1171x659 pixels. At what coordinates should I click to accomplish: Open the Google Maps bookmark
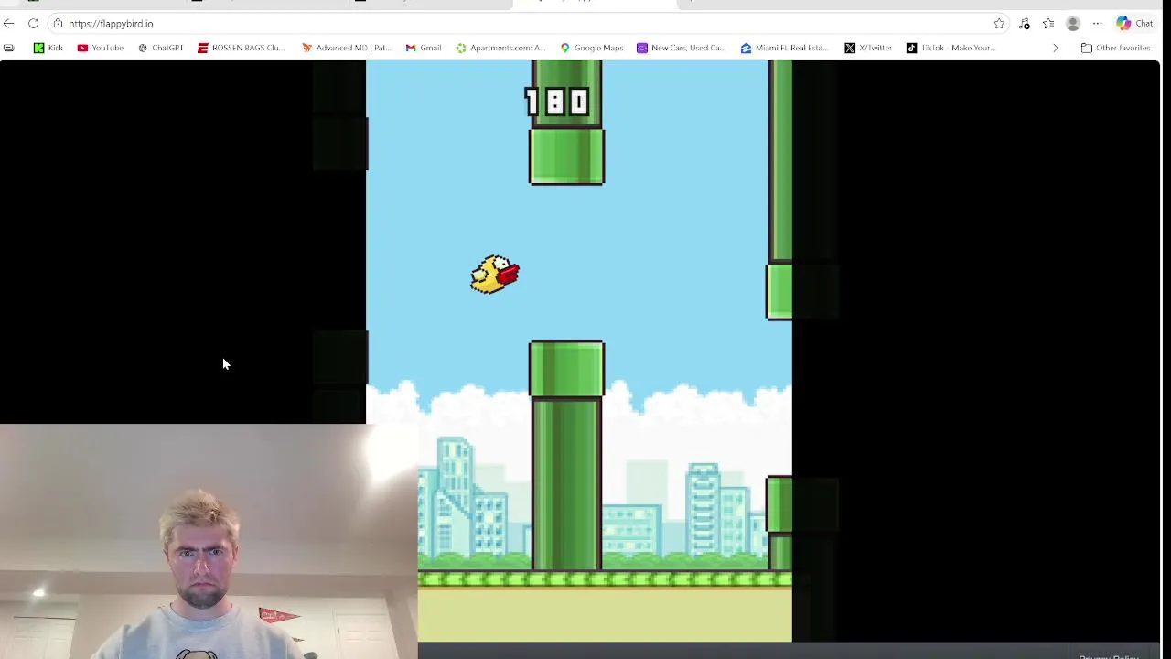[x=592, y=48]
